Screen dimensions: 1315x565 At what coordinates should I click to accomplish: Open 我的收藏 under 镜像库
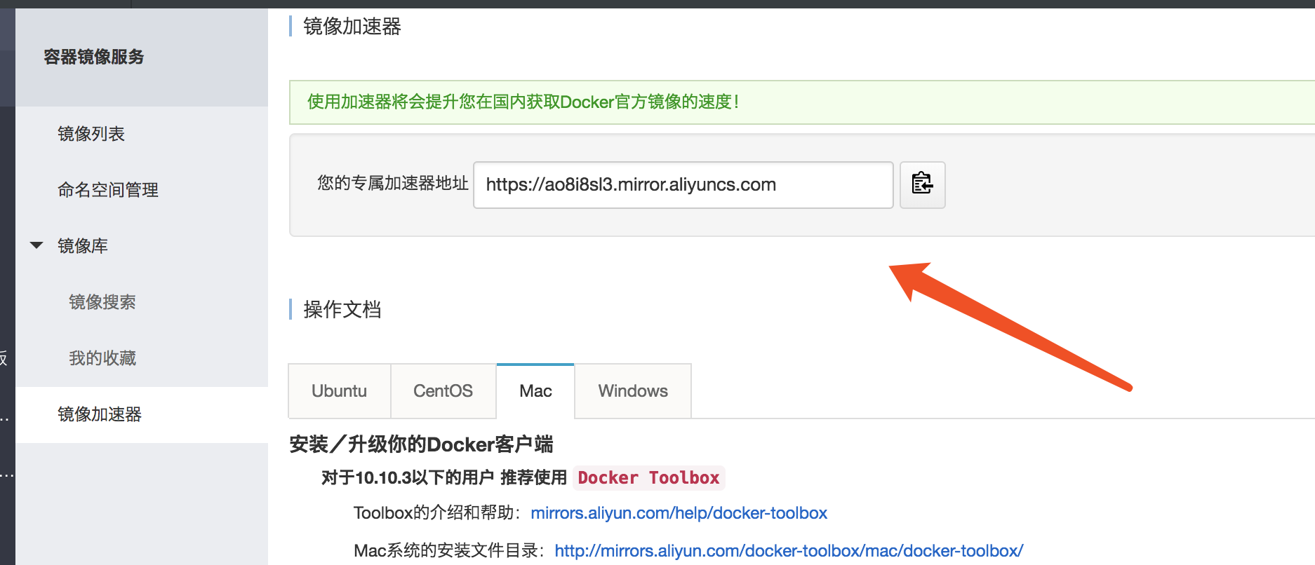102,358
